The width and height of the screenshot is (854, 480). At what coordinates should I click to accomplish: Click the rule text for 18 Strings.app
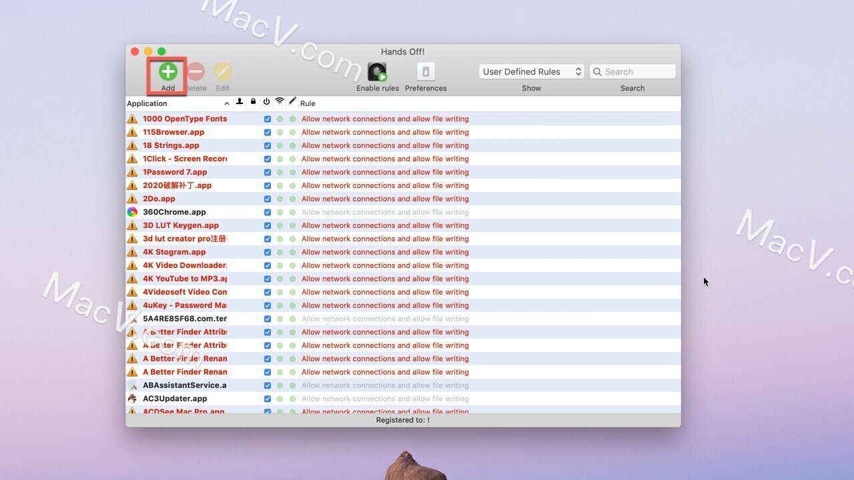(385, 145)
